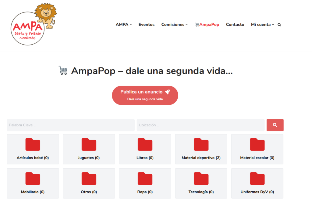
Task: Open the Contacto menu item
Action: 235,25
